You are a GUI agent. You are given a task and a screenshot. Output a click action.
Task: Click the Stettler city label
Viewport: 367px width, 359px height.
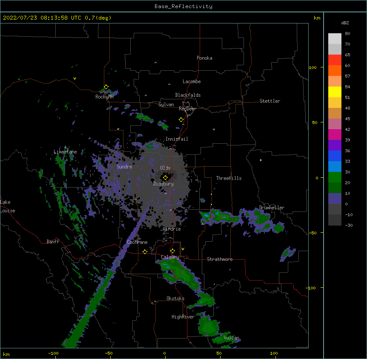tap(270, 101)
